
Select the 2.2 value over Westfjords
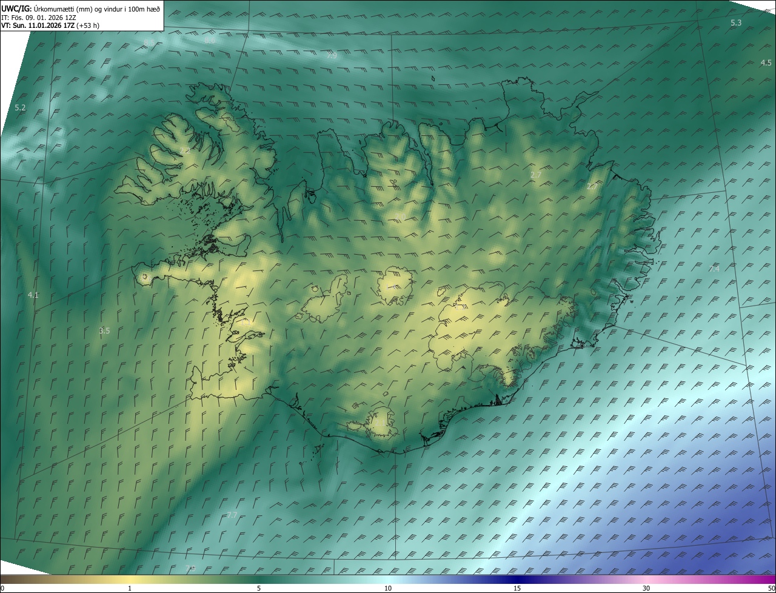coord(185,150)
